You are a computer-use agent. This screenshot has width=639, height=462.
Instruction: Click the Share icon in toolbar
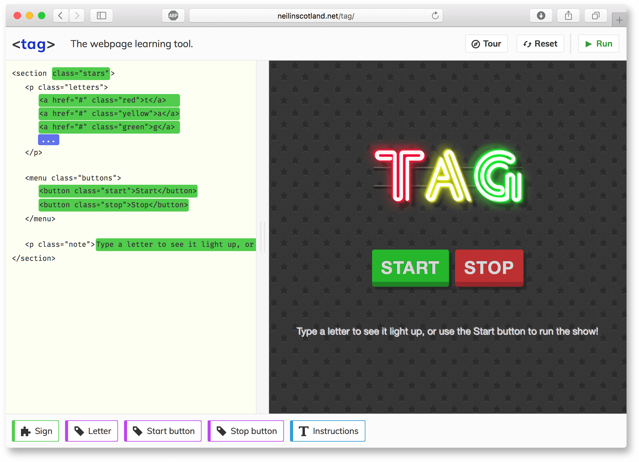click(x=568, y=16)
